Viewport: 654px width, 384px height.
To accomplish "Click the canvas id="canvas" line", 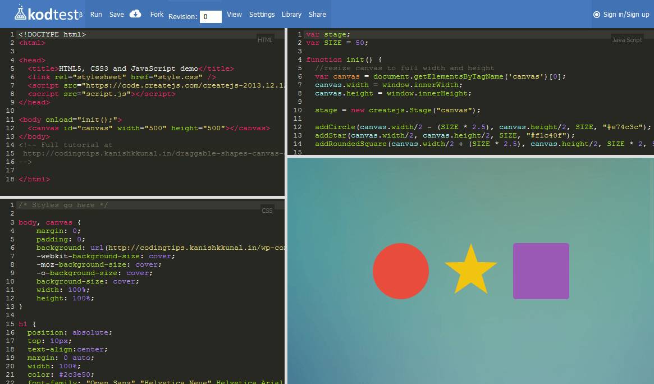I will point(149,128).
